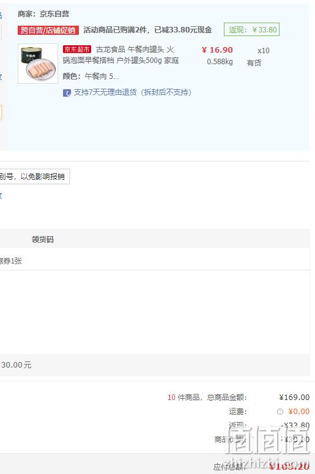Click the orange ¥0.00 shipping fee
The height and width of the screenshot is (474, 315).
(x=298, y=412)
